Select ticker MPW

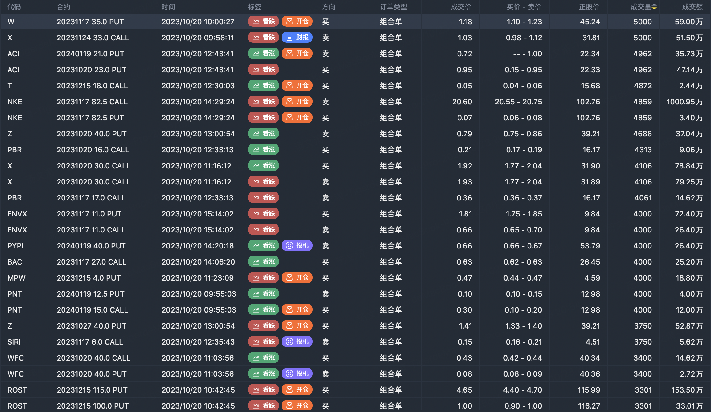click(x=16, y=278)
